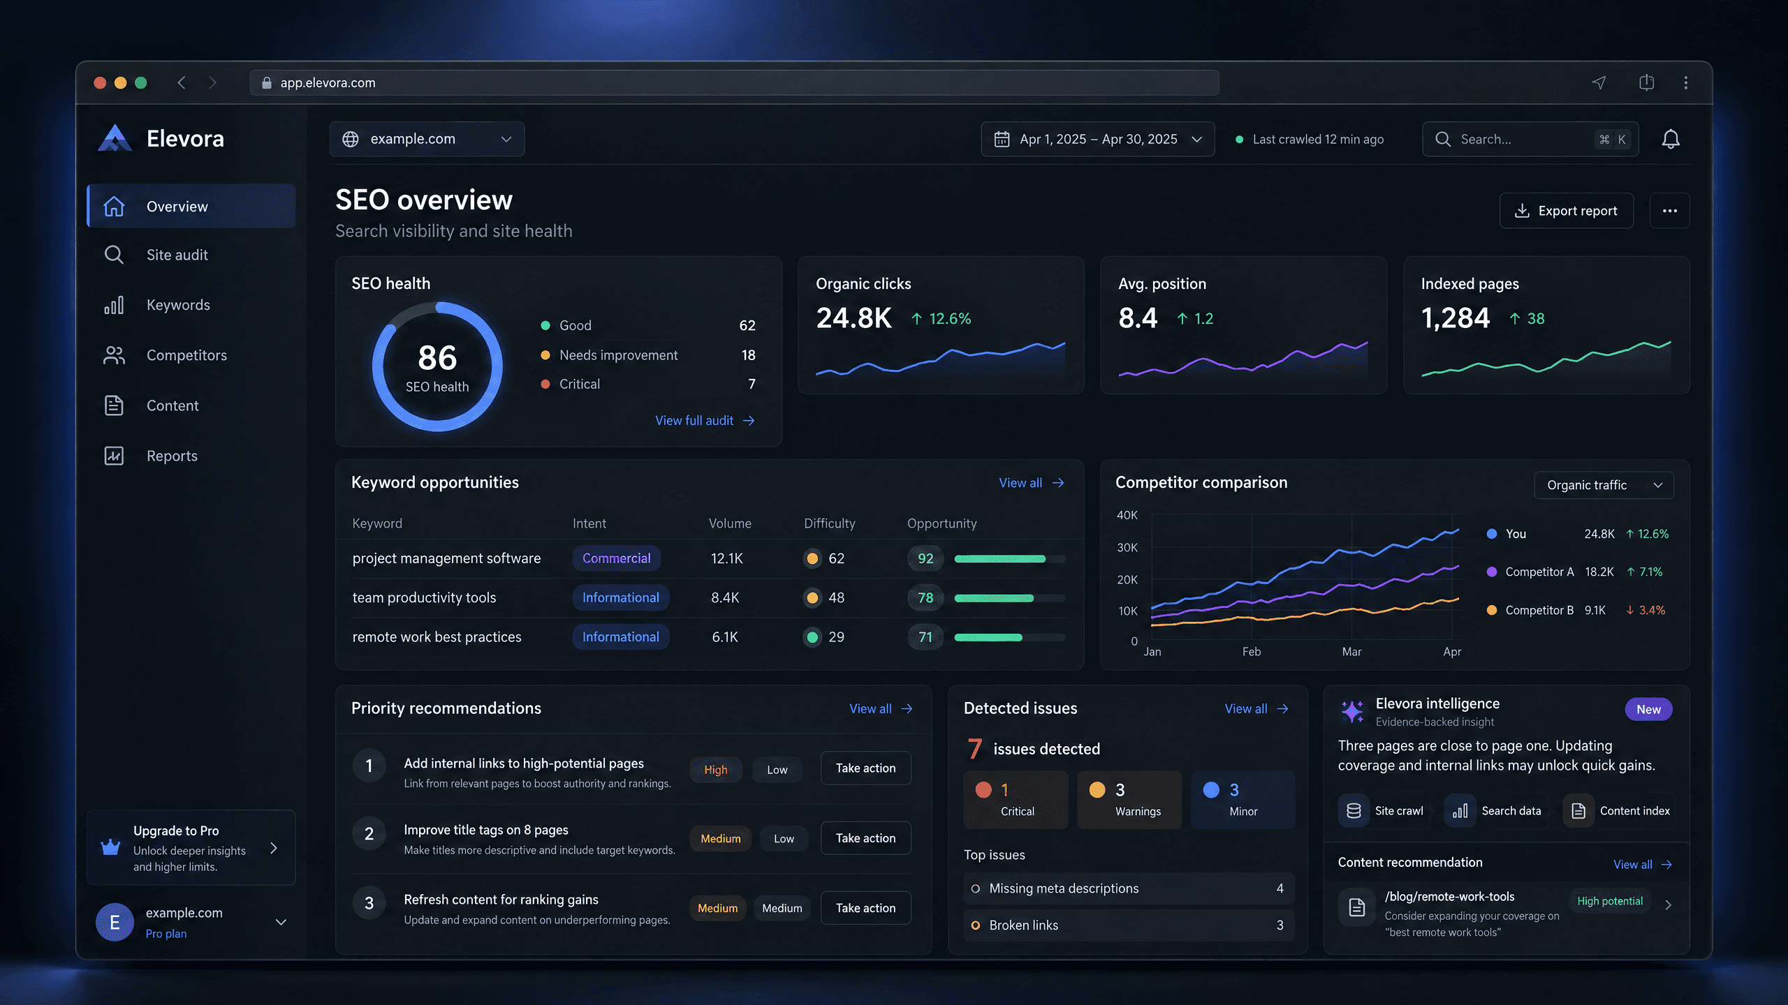Click the notification bell icon

tap(1670, 139)
